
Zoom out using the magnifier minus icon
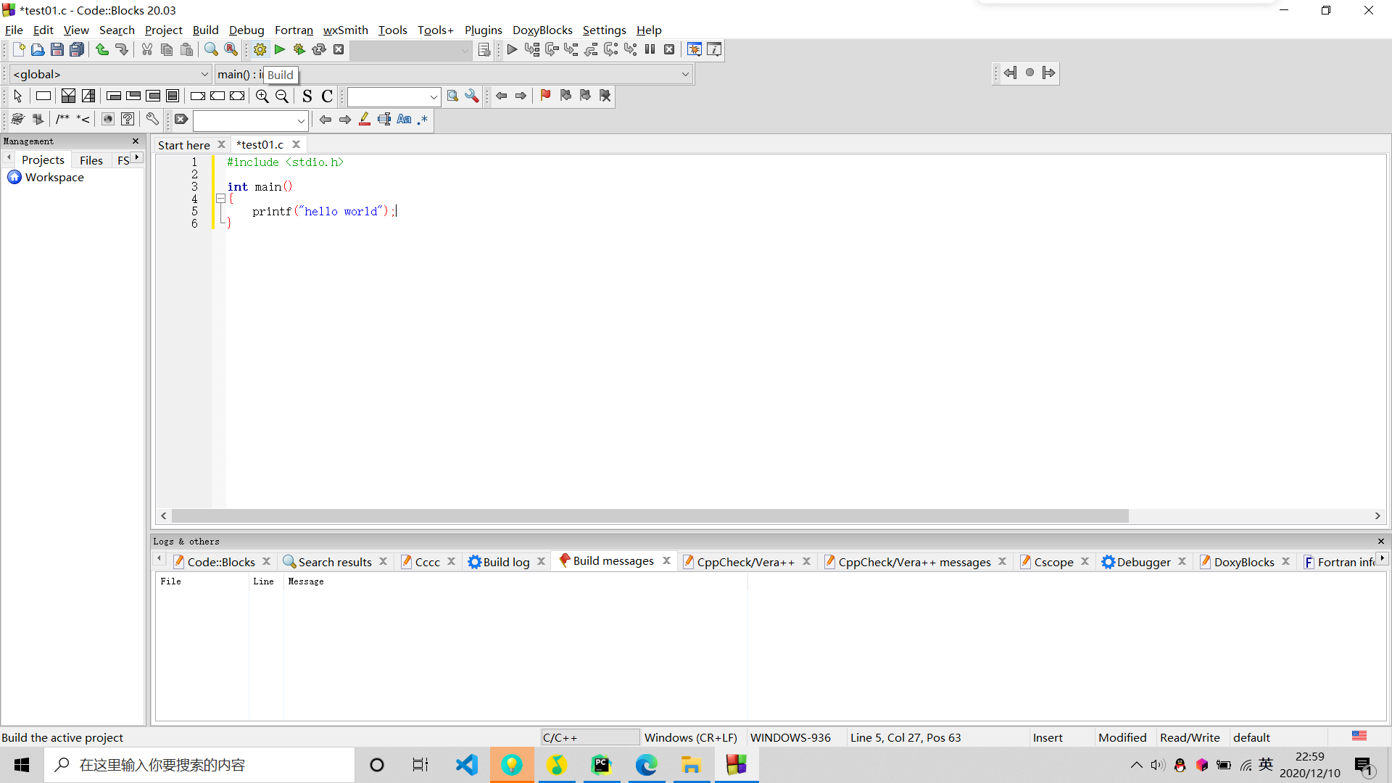coord(282,96)
